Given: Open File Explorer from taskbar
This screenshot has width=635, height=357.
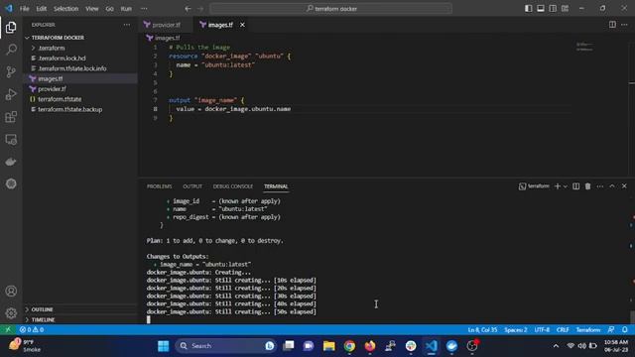Looking at the screenshot, I should 328,346.
